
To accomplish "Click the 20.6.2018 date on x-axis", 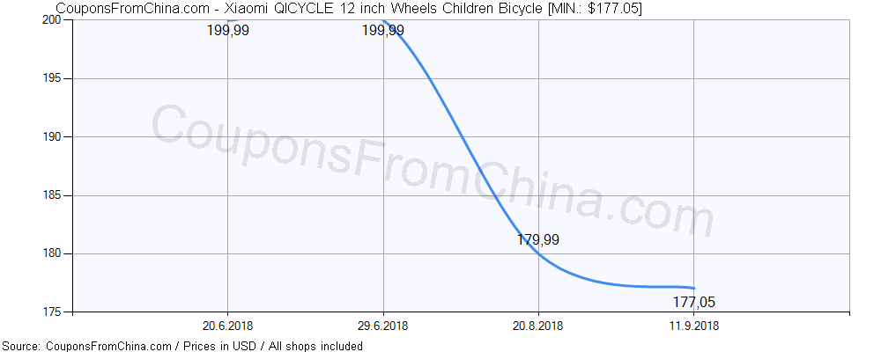I will [227, 326].
